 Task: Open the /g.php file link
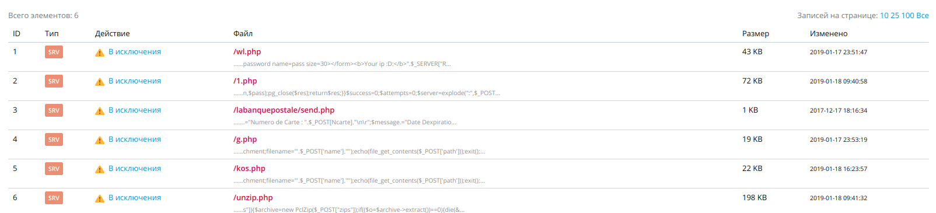245,139
